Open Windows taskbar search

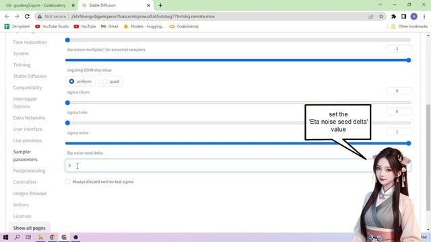pyautogui.click(x=17, y=237)
